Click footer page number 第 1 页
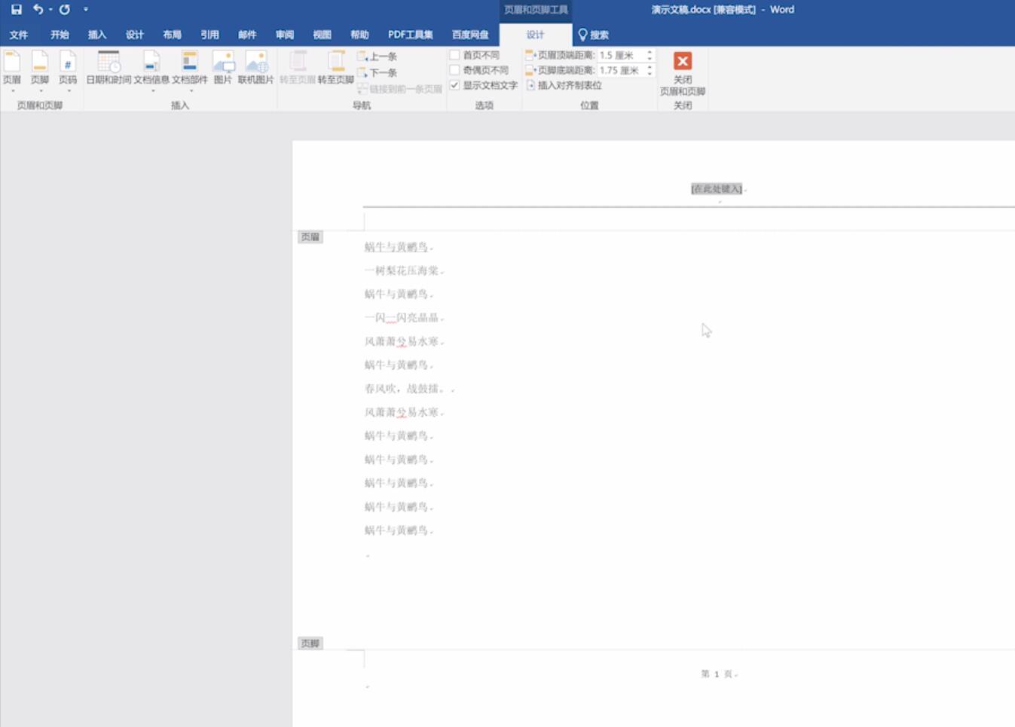The image size is (1015, 727). click(717, 674)
